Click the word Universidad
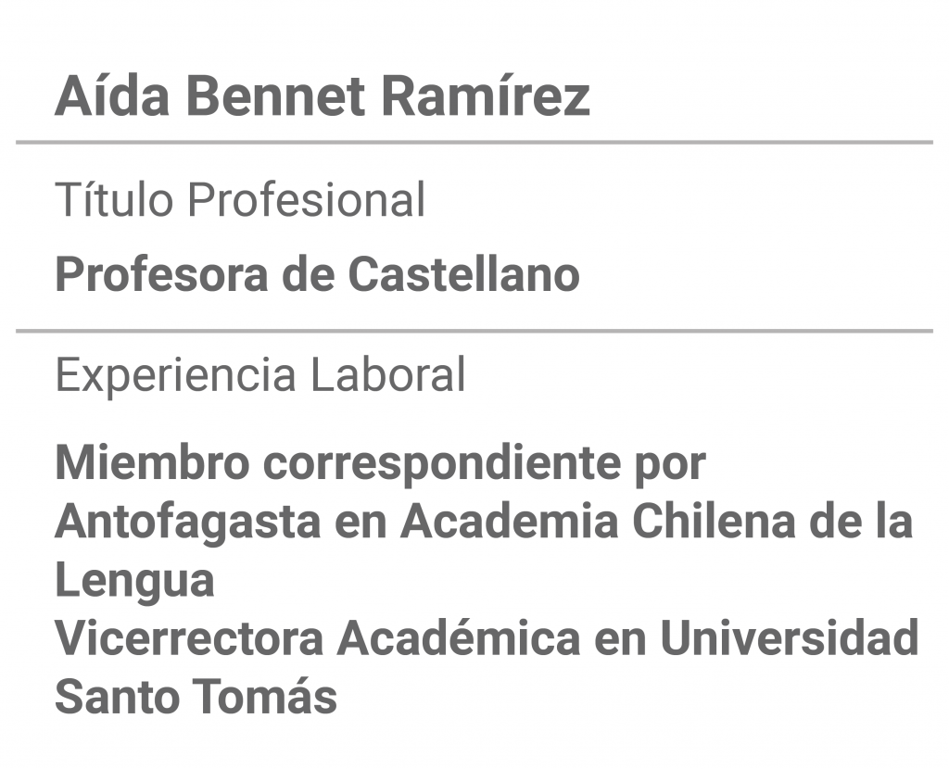This screenshot has width=949, height=769. pos(790,638)
